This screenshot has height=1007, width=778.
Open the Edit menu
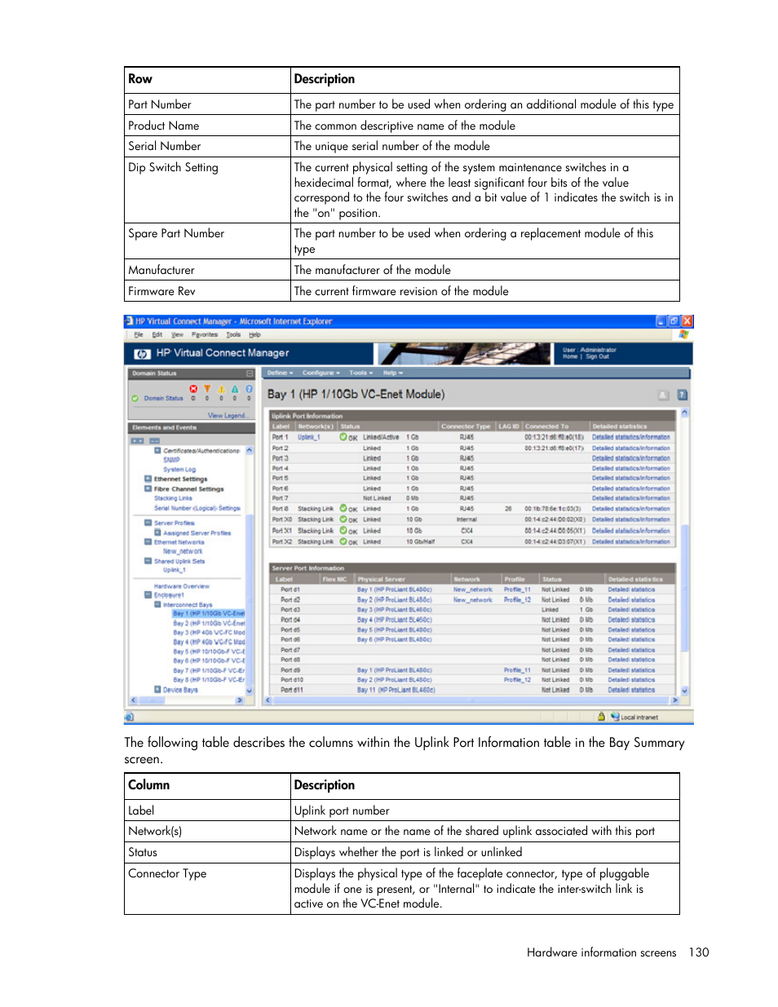157,334
